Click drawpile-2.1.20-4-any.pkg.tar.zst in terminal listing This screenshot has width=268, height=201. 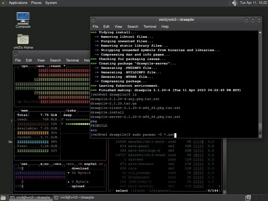pyautogui.click(x=125, y=99)
